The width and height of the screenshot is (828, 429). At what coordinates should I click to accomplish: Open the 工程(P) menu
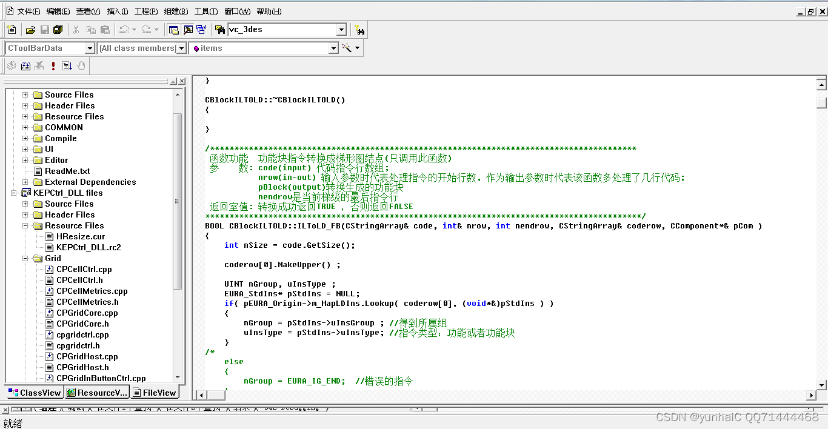coord(146,12)
